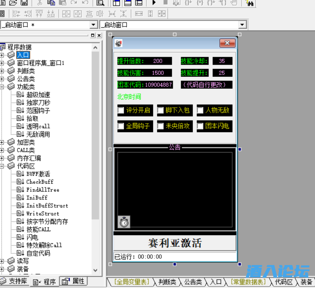
Task: Toggle the 人物无敌 checkbox
Action: [x=200, y=110]
